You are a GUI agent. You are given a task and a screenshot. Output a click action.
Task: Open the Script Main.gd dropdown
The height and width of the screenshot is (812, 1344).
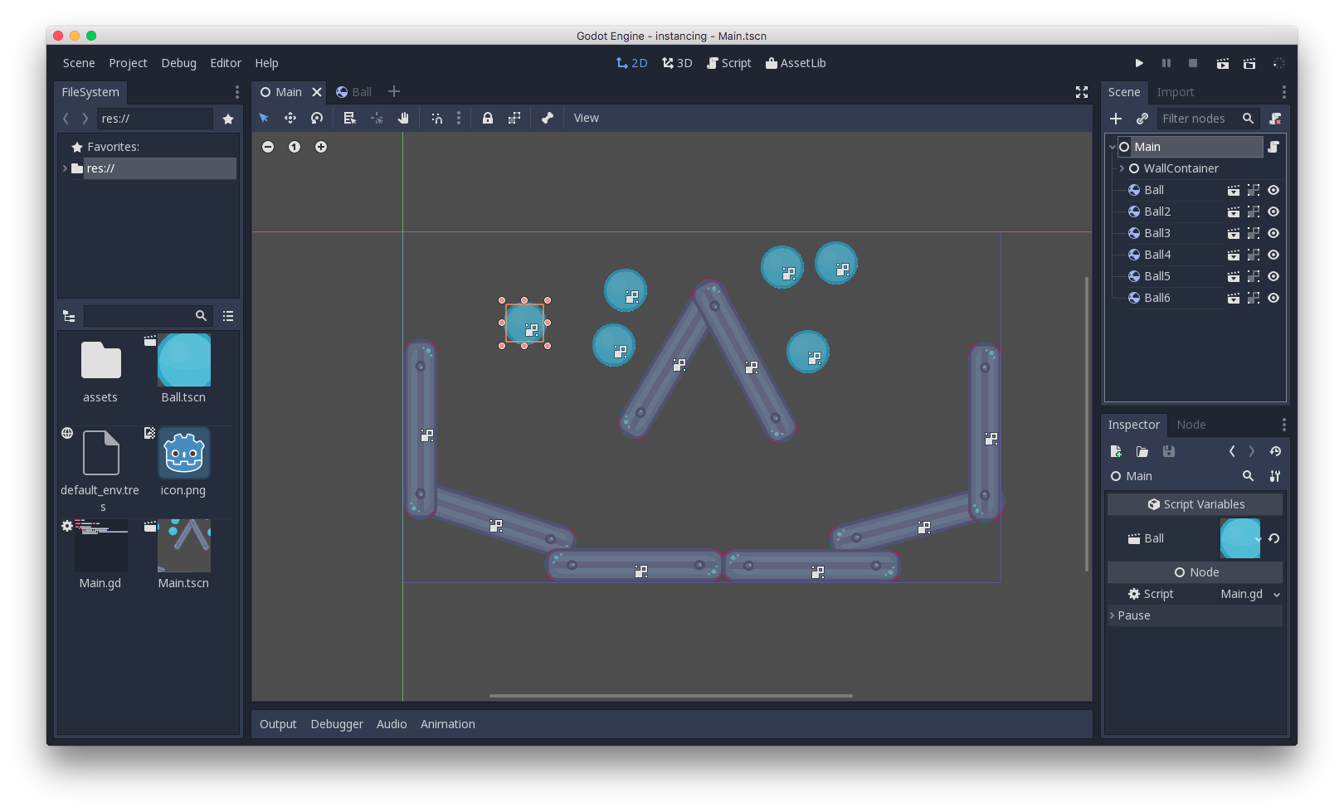pyautogui.click(x=1276, y=594)
